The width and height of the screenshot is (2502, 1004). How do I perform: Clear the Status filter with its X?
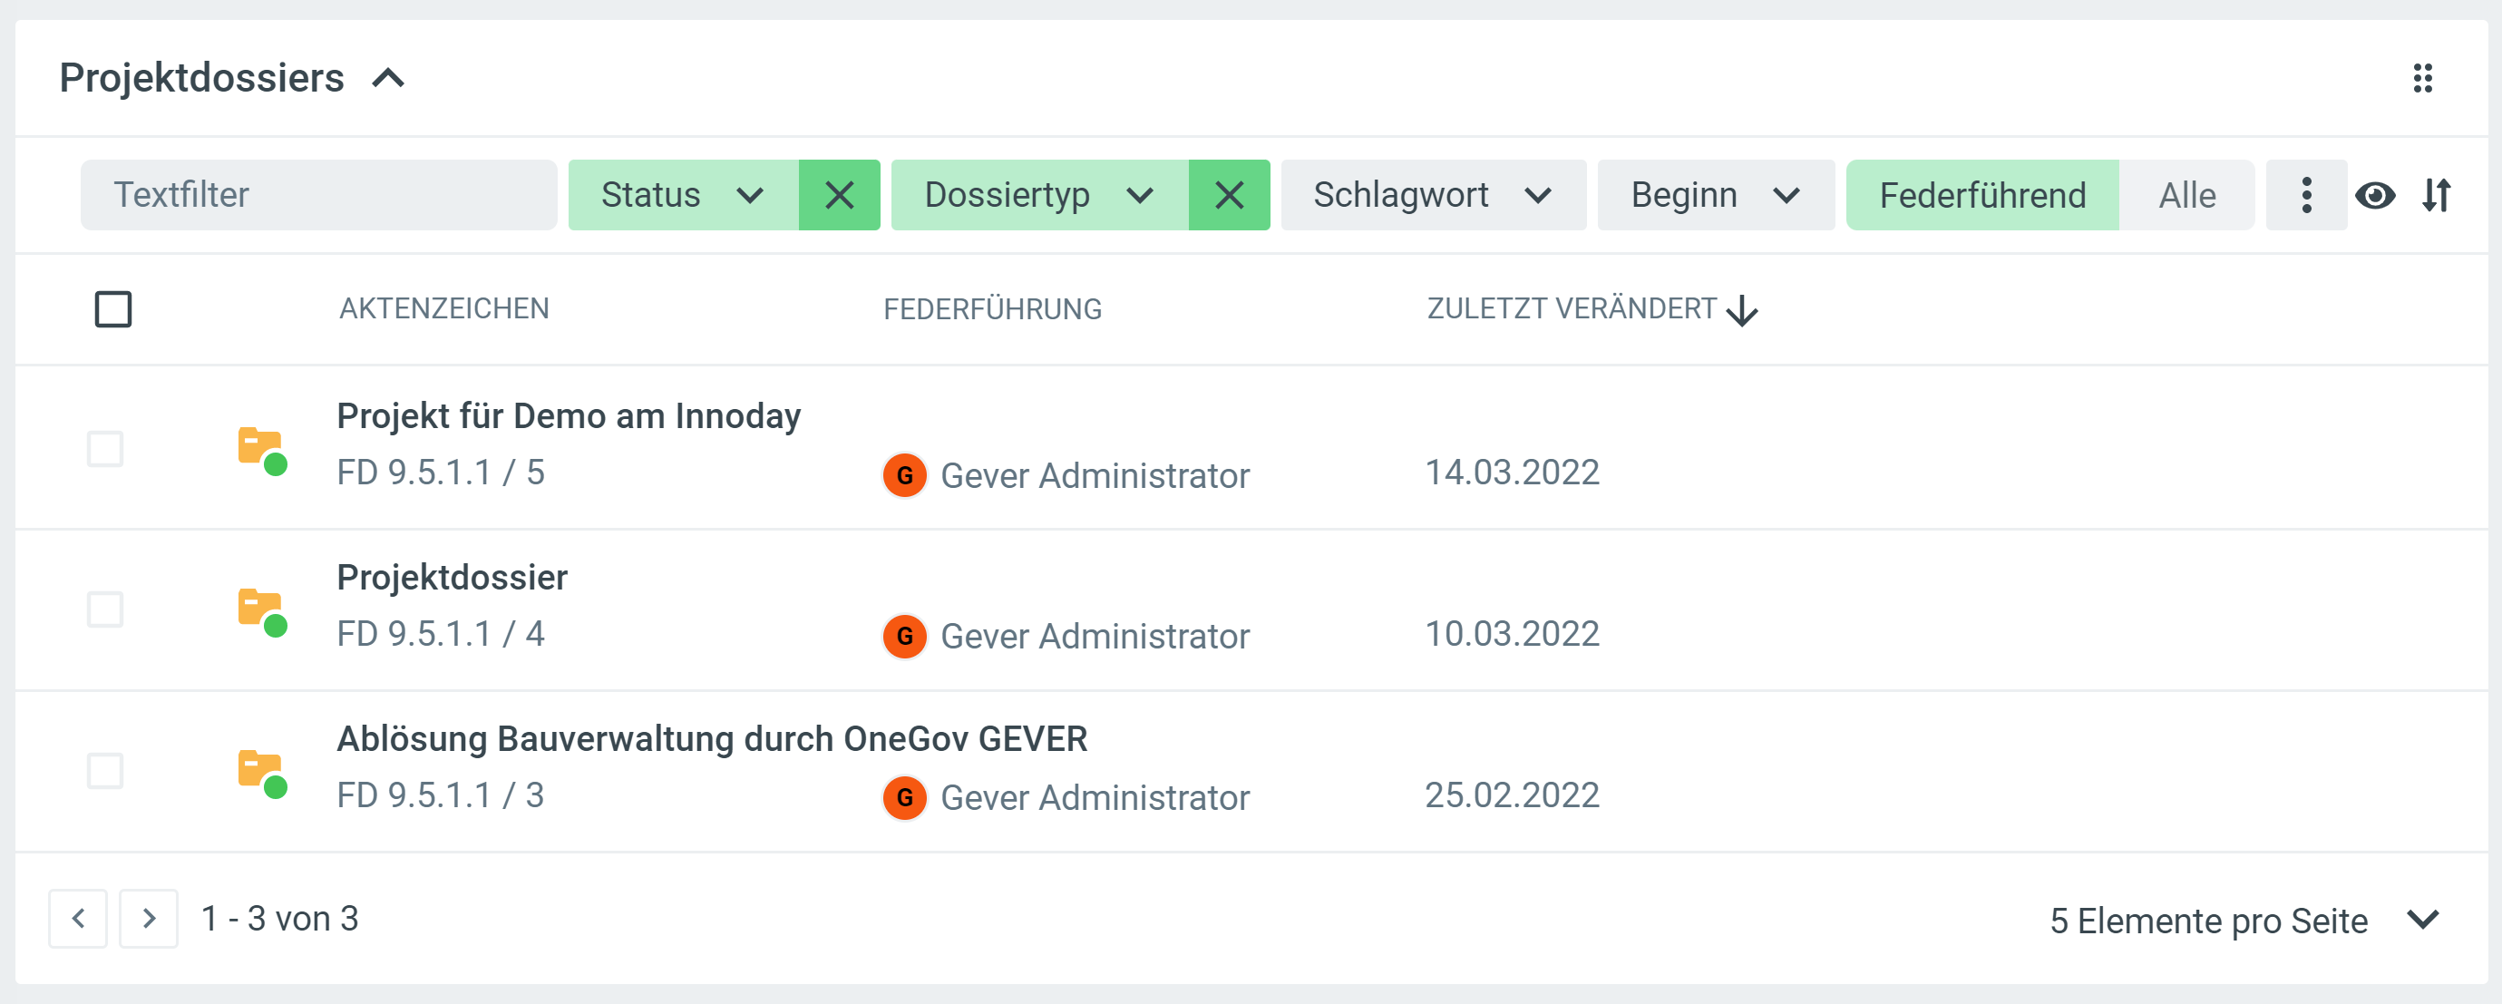[839, 195]
